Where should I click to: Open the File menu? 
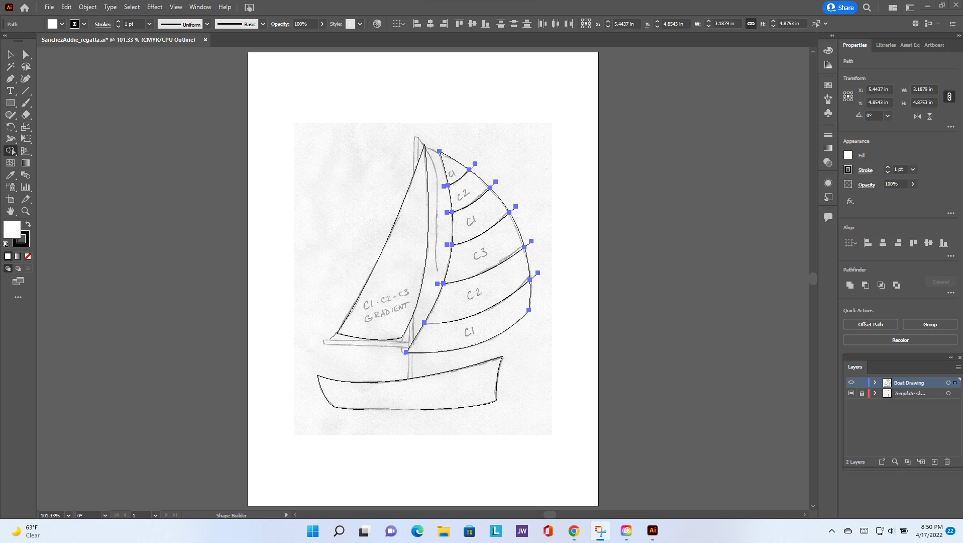[49, 7]
